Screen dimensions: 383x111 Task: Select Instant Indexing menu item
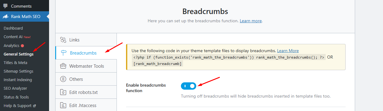click(x=18, y=80)
